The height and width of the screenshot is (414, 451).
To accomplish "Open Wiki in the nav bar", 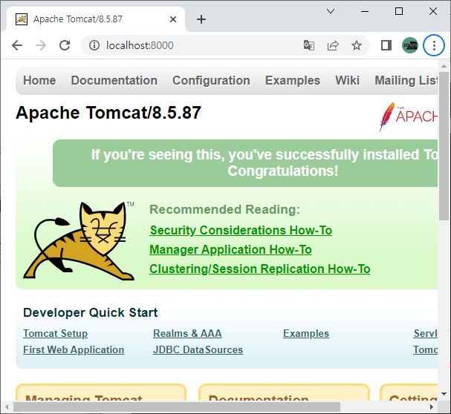I will (x=348, y=80).
